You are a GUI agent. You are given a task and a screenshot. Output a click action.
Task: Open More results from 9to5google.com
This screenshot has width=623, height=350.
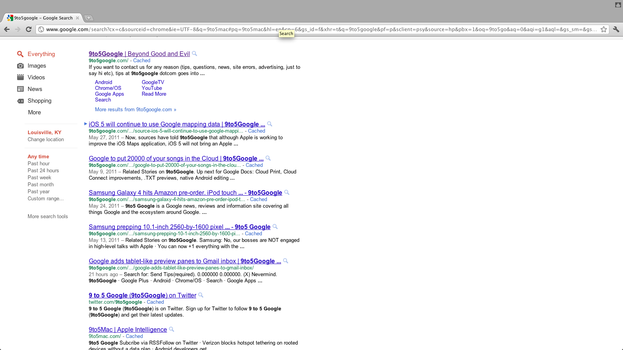click(x=135, y=110)
